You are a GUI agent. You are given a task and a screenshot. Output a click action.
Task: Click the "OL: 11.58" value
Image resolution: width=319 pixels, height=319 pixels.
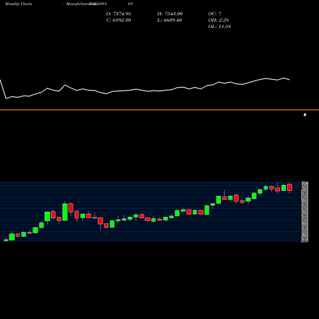click(x=219, y=27)
